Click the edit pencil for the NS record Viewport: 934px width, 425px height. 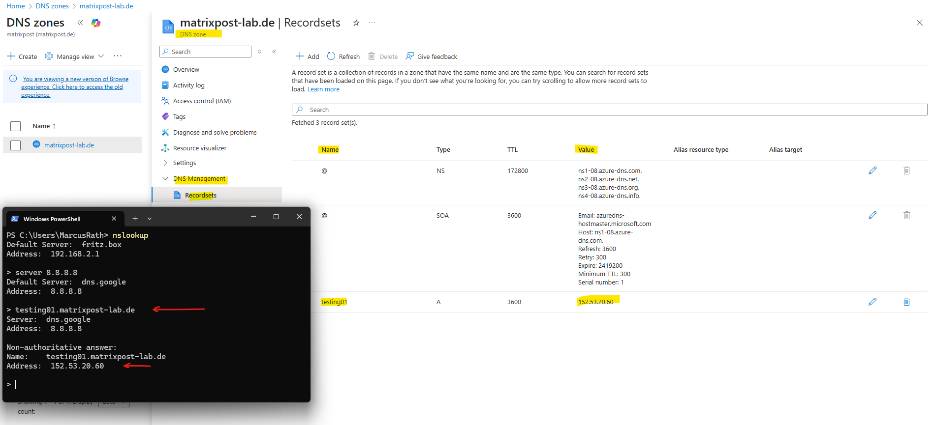point(872,170)
